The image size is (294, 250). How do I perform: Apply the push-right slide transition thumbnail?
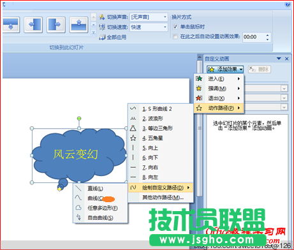pyautogui.click(x=55, y=25)
